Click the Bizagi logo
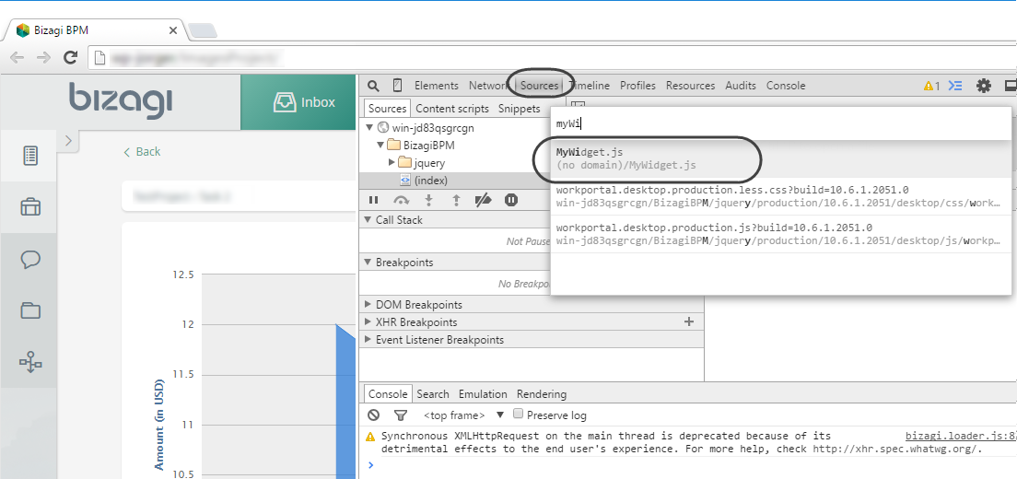Screen dimensions: 1017x479 [120, 101]
